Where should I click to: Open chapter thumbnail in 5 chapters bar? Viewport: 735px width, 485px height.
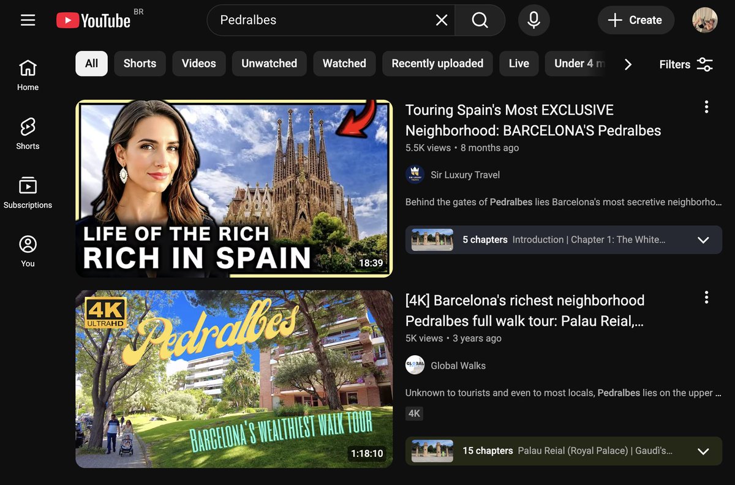pos(432,240)
